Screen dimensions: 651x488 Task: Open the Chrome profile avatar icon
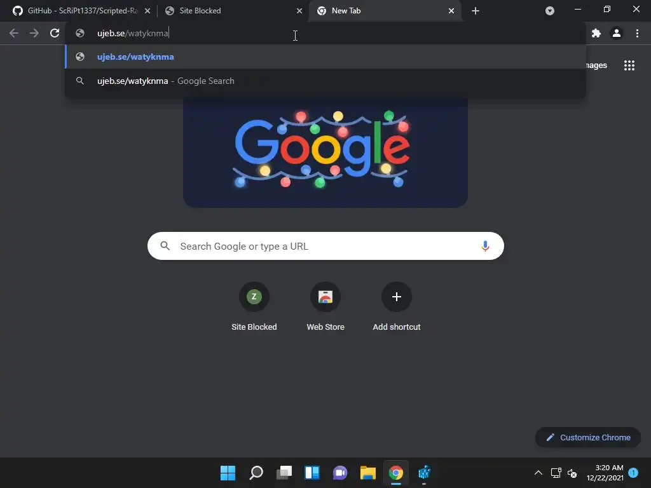pos(617,33)
